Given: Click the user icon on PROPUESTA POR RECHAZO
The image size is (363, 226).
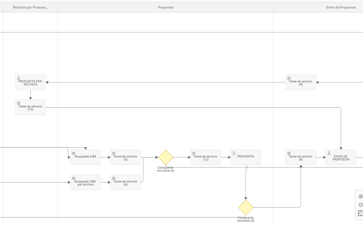Looking at the screenshot, I should (19, 78).
